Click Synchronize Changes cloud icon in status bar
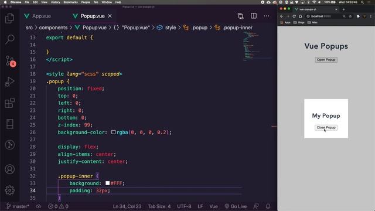 39,206
